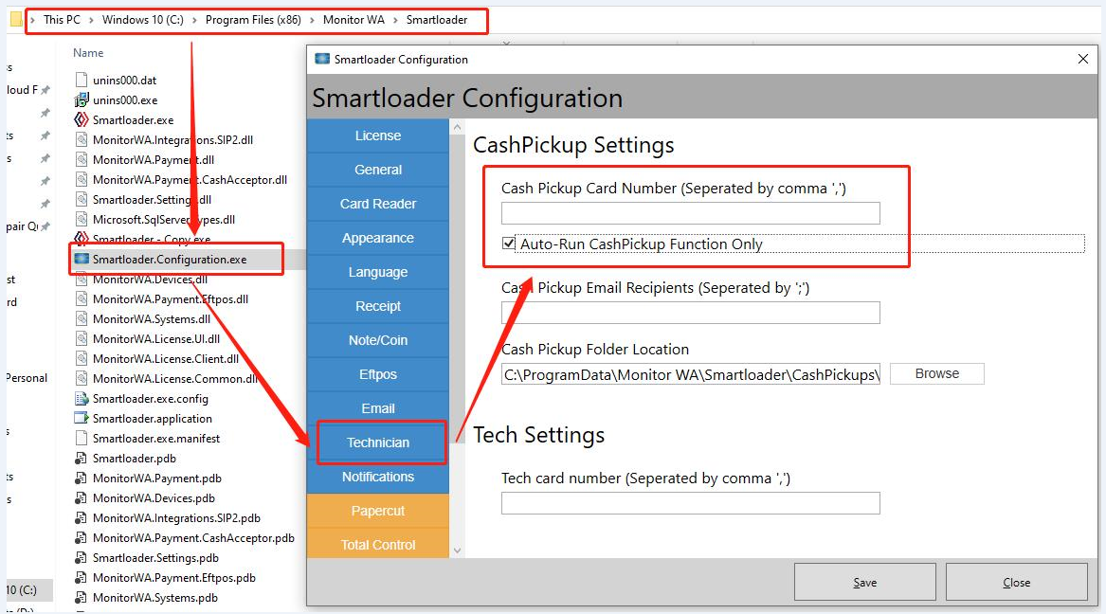The image size is (1106, 614).
Task: Click the Smartloader.exe.config file icon
Action: pyautogui.click(x=82, y=398)
